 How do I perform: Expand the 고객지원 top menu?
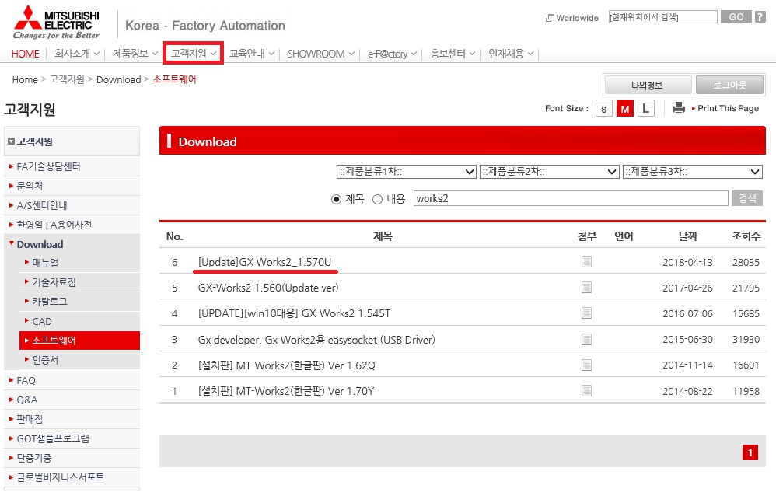194,54
